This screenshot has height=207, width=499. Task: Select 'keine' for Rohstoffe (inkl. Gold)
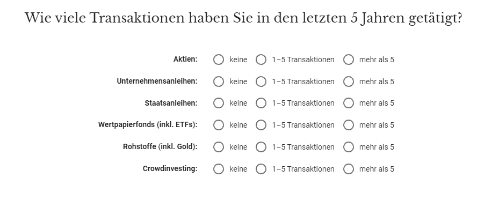[x=219, y=147]
